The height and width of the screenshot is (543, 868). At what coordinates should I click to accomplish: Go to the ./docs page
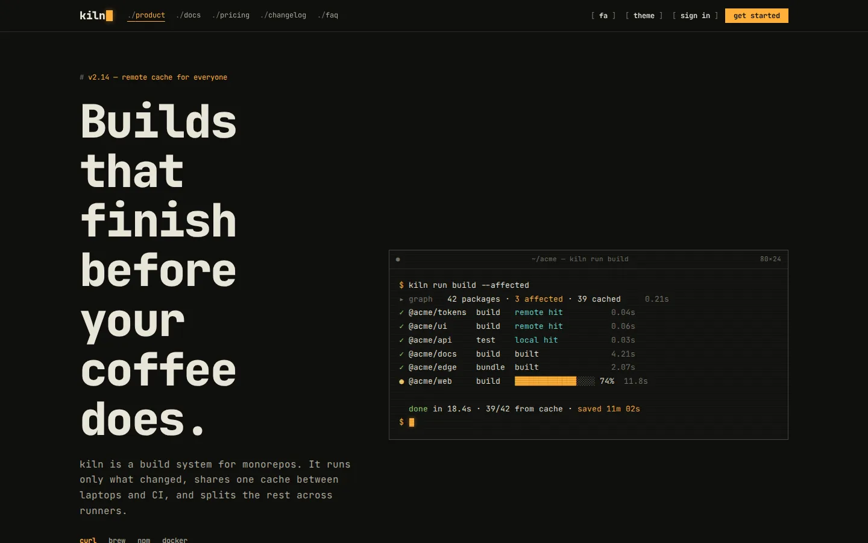point(189,15)
